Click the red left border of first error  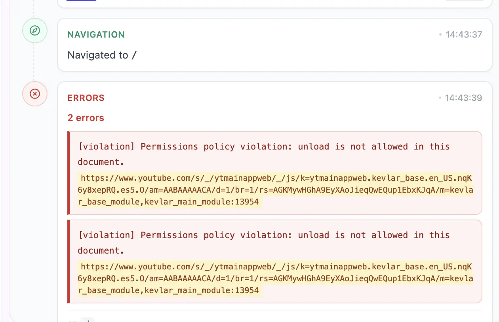[x=69, y=173]
